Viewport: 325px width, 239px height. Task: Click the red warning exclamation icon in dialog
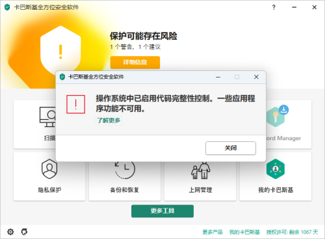coord(75,104)
